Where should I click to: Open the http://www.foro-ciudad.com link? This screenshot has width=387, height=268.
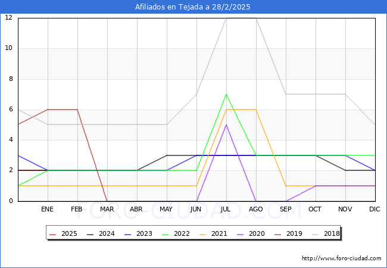pos(342,258)
